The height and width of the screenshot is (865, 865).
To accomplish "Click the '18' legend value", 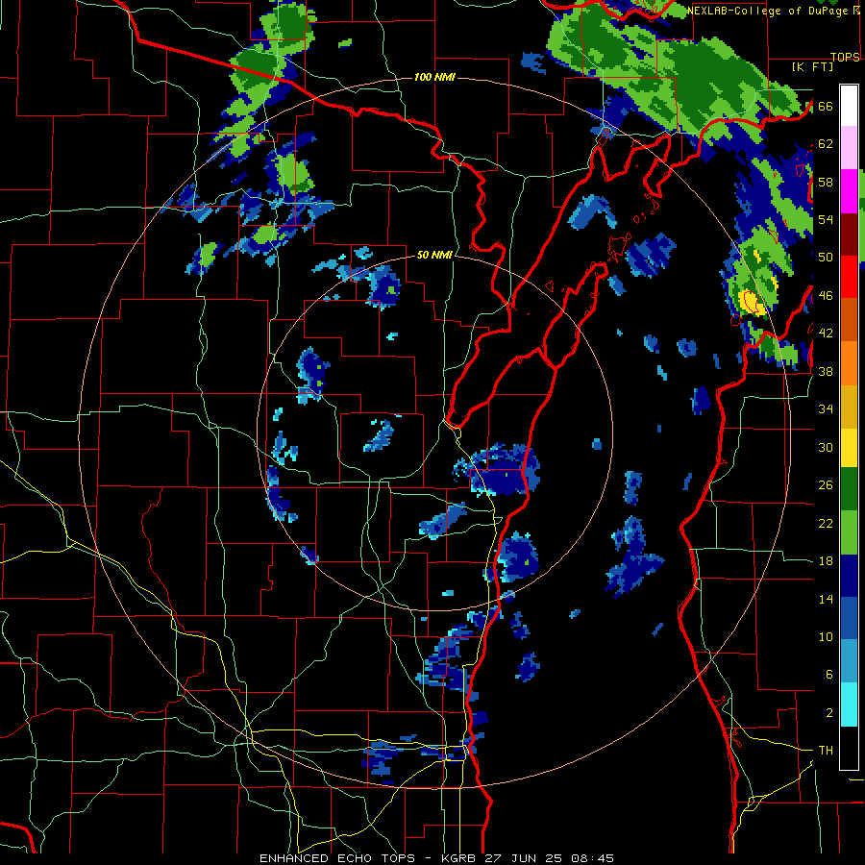I will 826,561.
